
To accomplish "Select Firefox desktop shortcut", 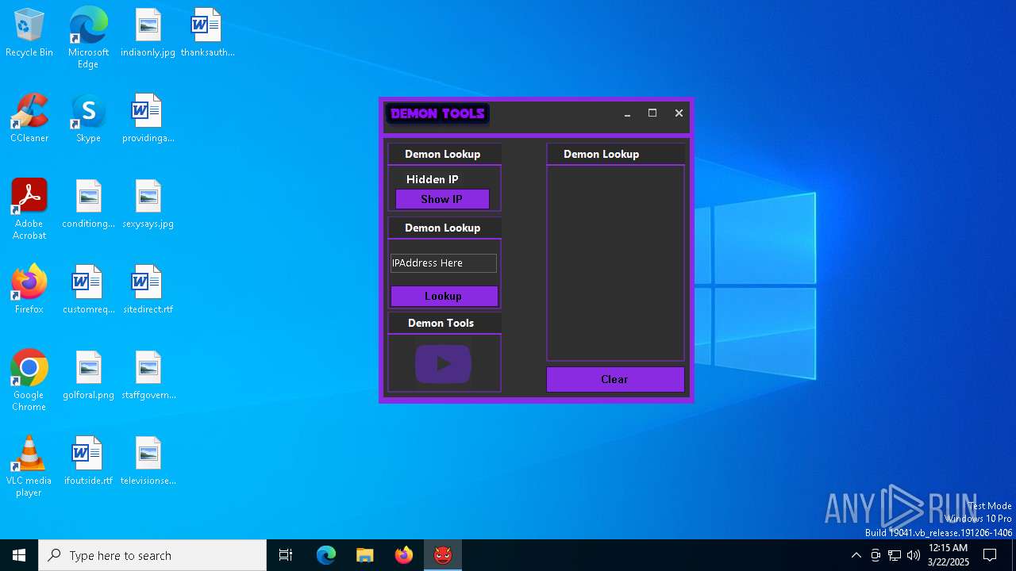I will click(x=29, y=290).
